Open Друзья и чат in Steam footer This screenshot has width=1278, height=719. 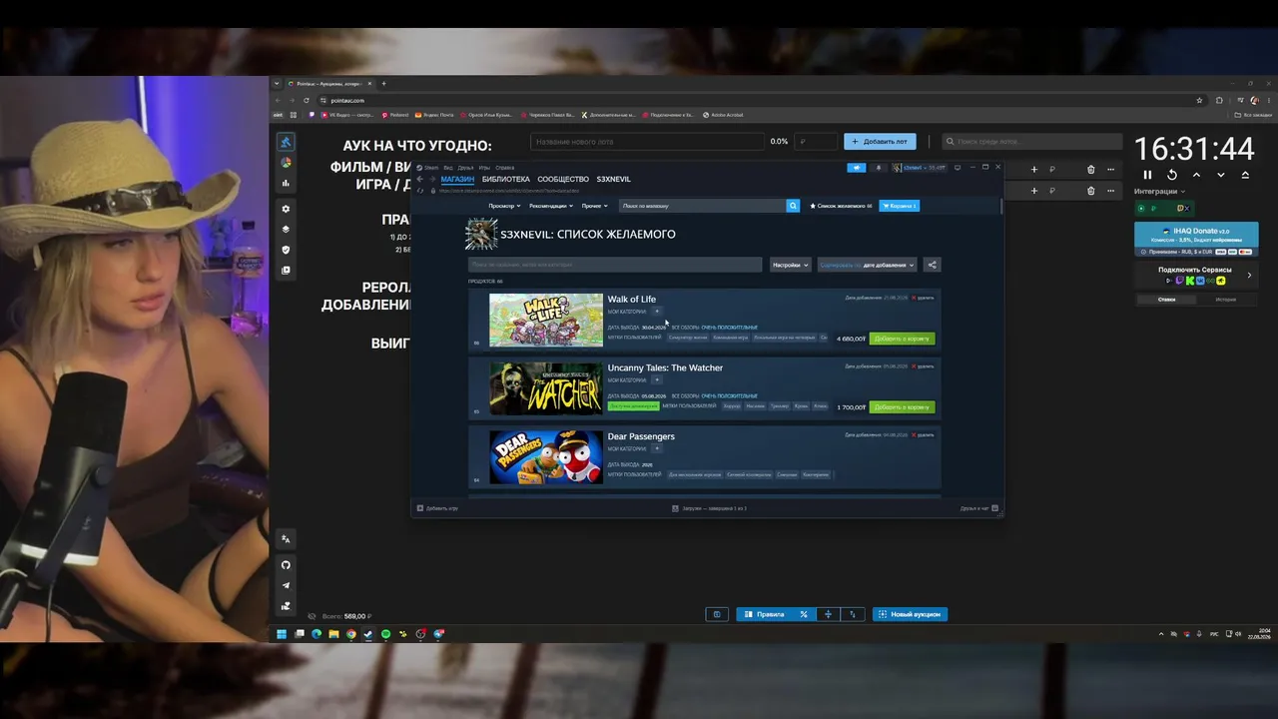click(x=977, y=508)
